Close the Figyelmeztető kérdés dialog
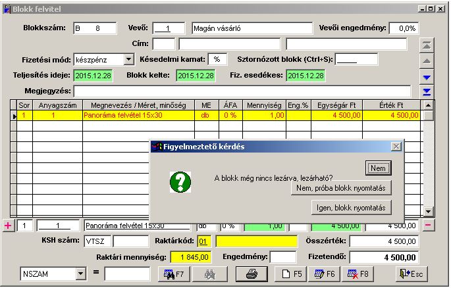This screenshot has width=451, height=288. coord(396,147)
